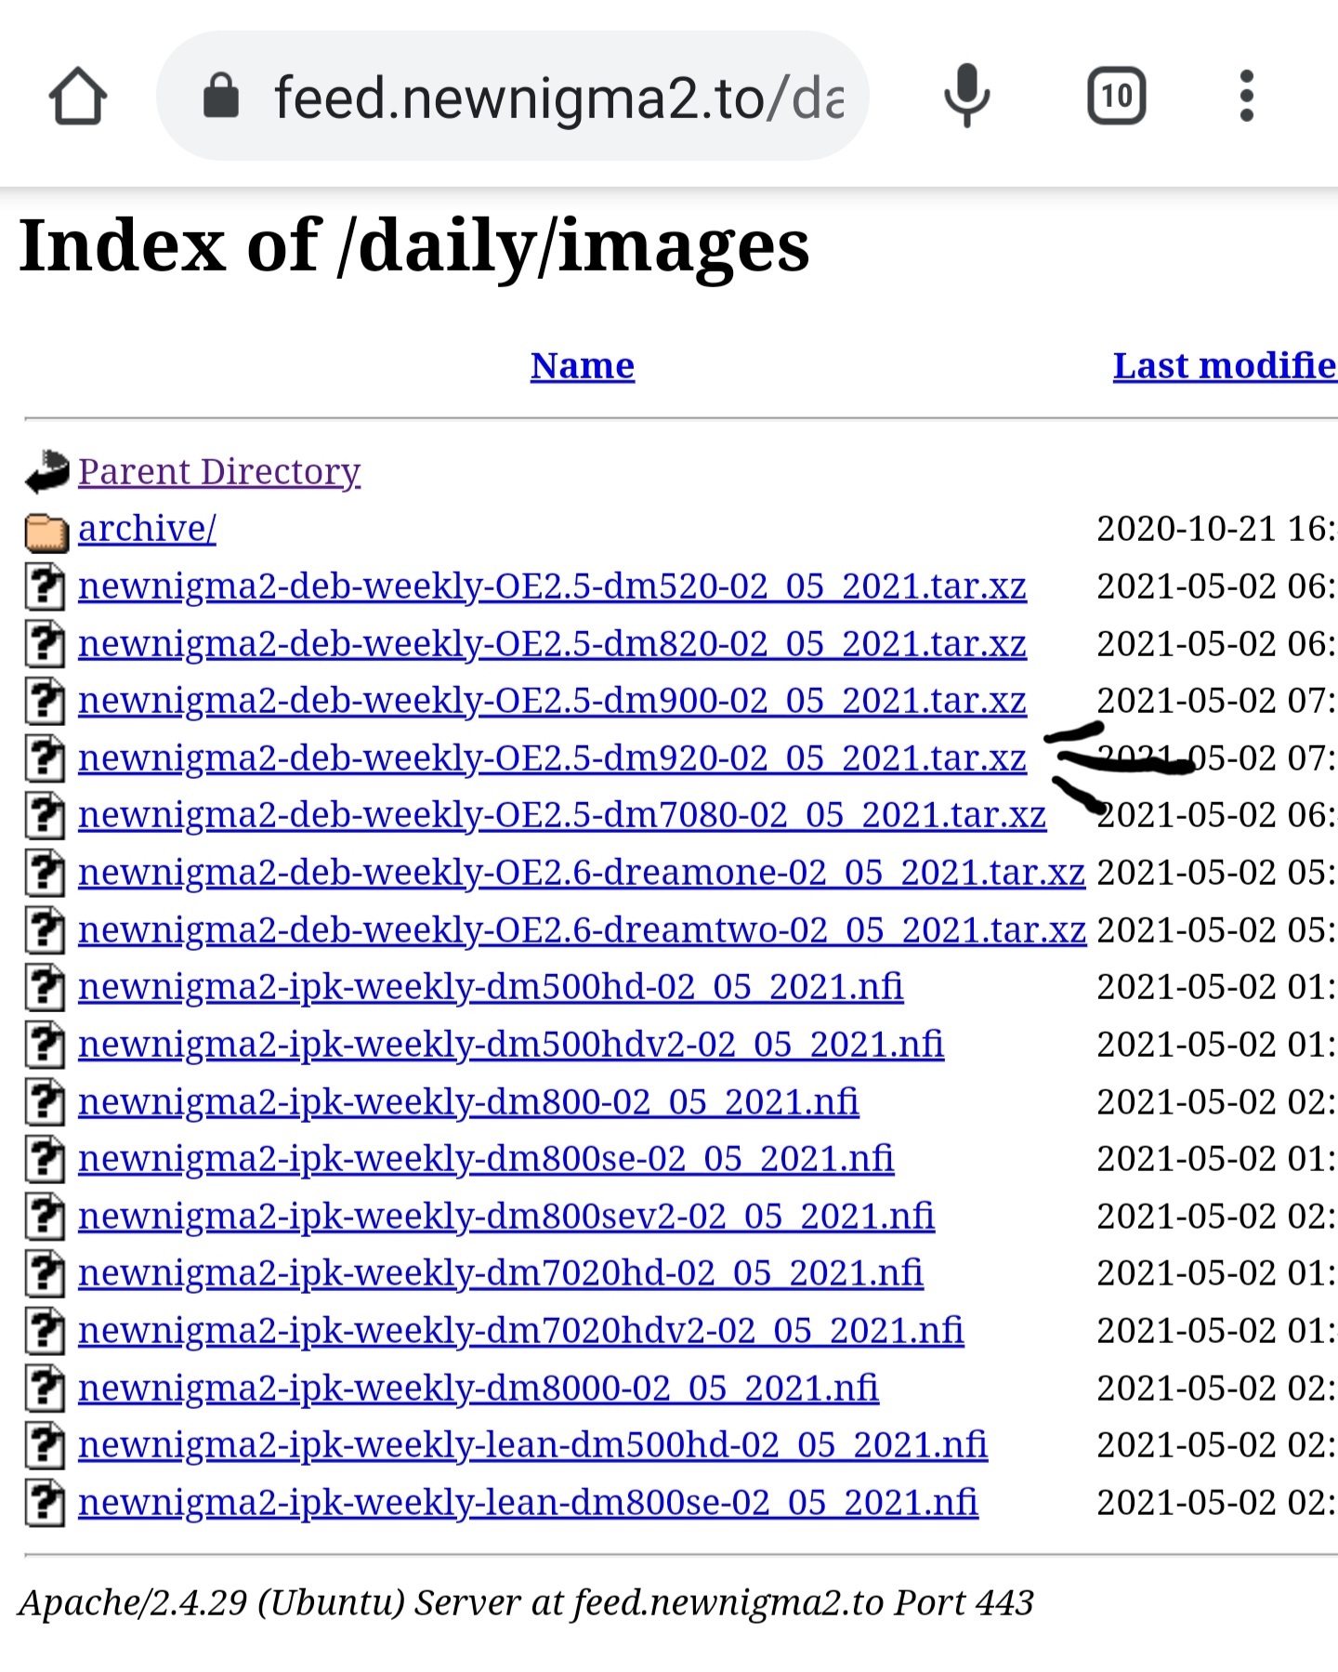Download the OE2.6 dreamone tar.xz image
Viewport: 1338px width, 1672px height.
point(581,873)
